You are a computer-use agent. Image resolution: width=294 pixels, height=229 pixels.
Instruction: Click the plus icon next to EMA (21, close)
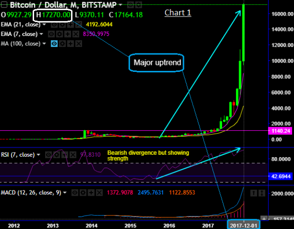pos(71,24)
